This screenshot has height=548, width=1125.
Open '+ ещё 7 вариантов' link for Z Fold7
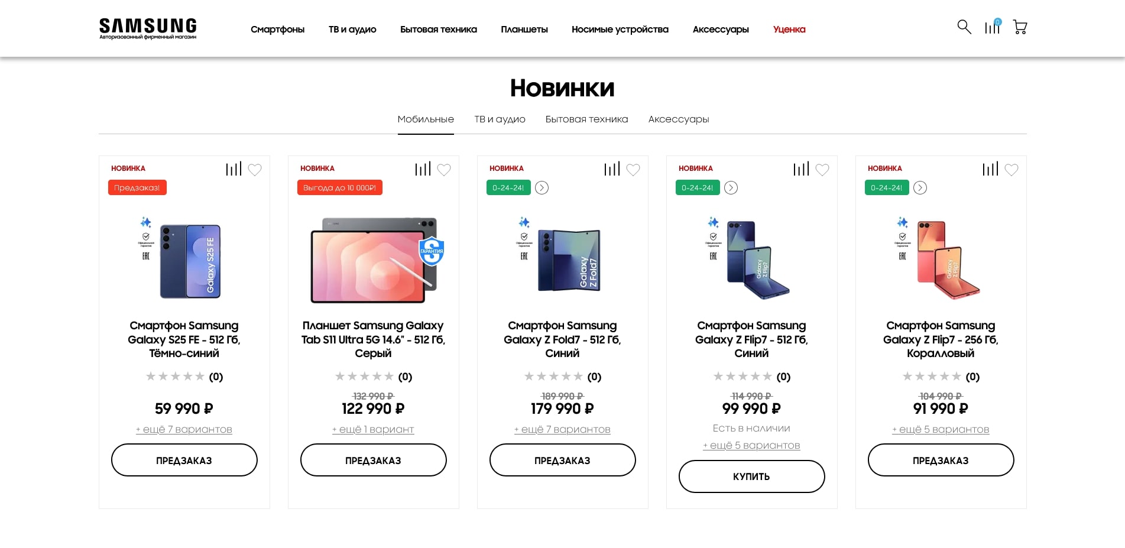click(562, 430)
